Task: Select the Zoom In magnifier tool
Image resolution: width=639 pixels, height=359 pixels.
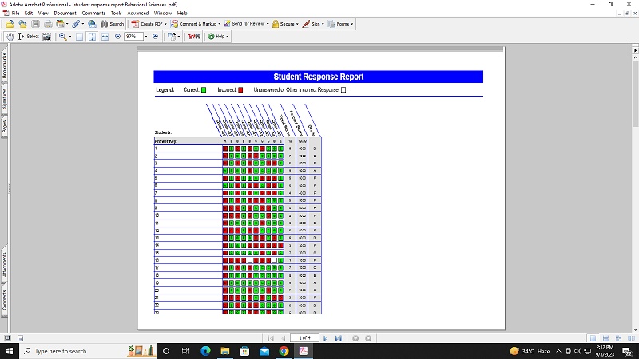Action: click(63, 37)
